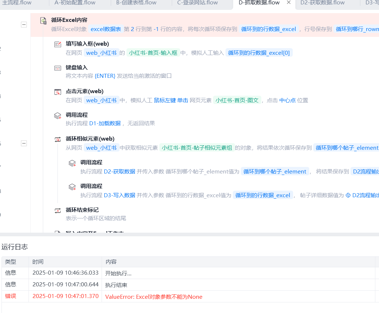The width and height of the screenshot is (379, 313).
Task: Click the 循环结束标记 step icon
Action: point(58,211)
